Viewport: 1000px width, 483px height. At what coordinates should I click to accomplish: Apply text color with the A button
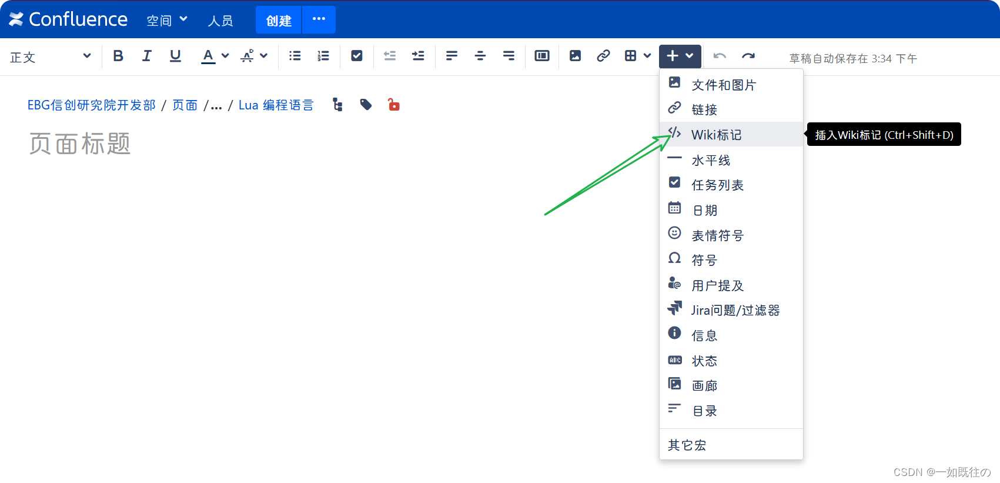click(208, 56)
